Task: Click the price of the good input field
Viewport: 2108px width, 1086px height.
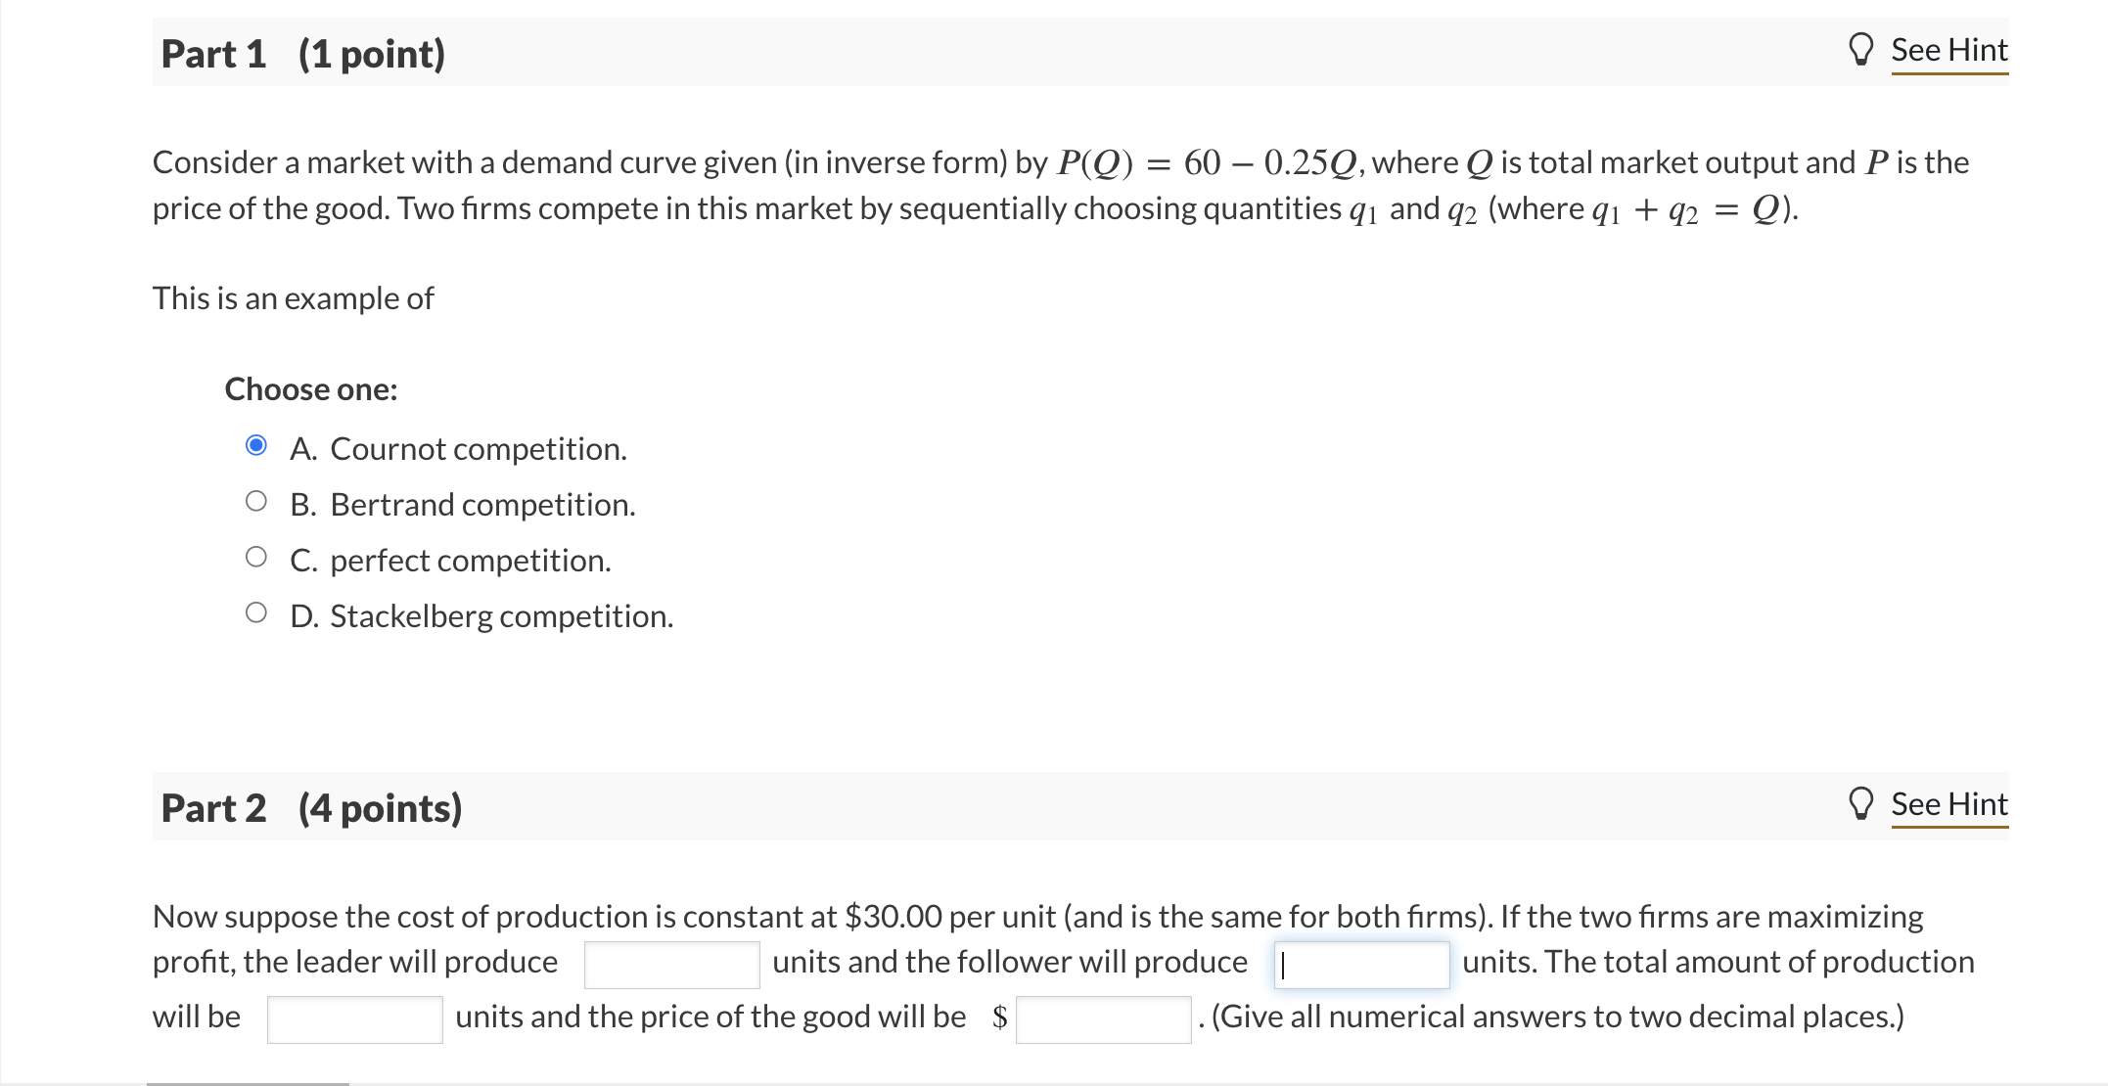Action: coord(1102,1018)
